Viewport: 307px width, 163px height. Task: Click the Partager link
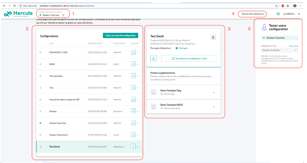(x=182, y=48)
